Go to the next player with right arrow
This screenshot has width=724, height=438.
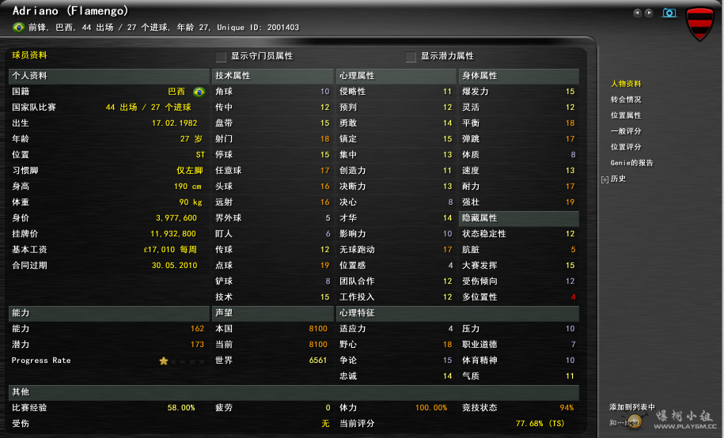(x=649, y=13)
